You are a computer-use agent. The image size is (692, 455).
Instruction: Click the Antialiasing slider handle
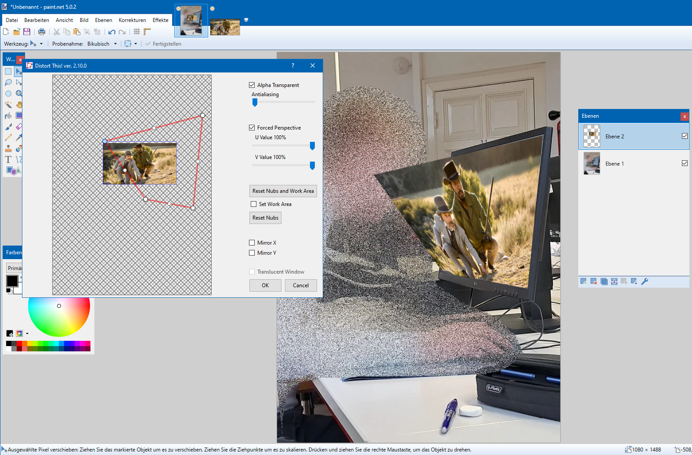click(x=255, y=103)
